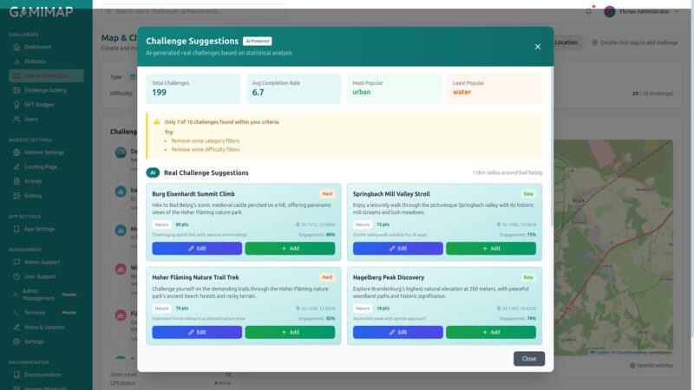Add the Springbach Mill Valley Stroll challenge
The image size is (694, 390).
(x=491, y=248)
